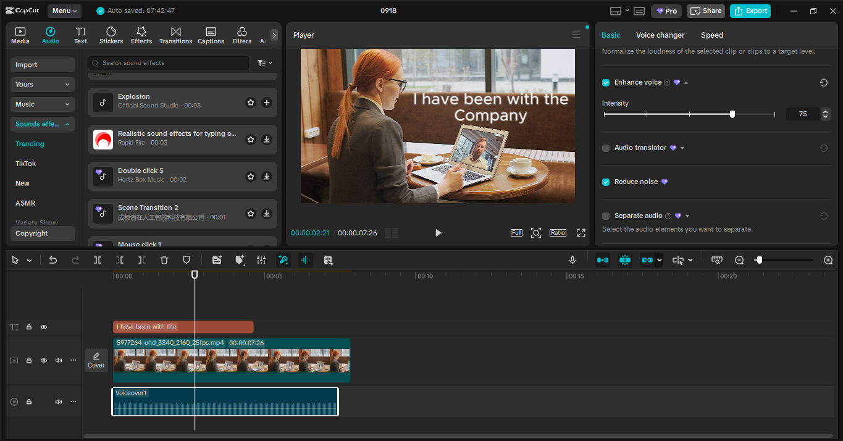Download the Double click 5 sound effect

(x=267, y=177)
